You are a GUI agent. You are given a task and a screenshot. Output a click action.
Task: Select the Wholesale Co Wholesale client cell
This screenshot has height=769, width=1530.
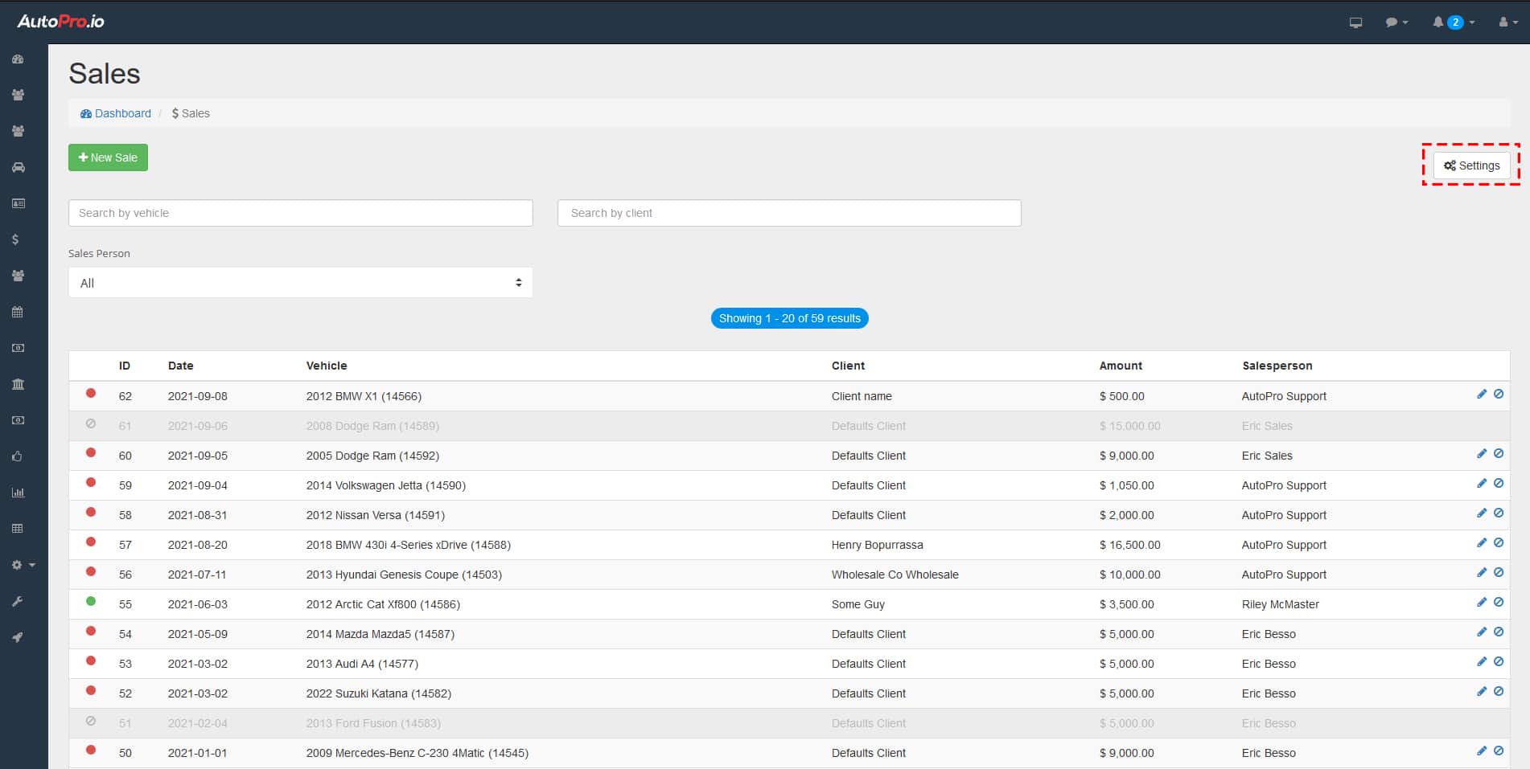point(895,575)
